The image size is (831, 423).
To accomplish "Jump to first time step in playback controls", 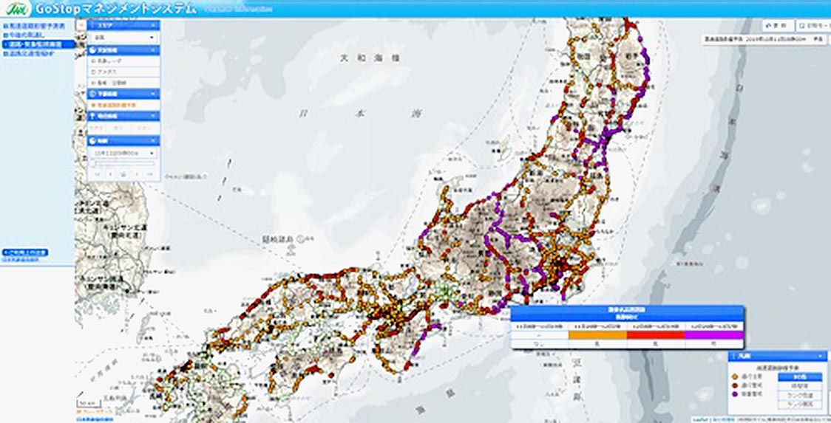I will click(96, 174).
